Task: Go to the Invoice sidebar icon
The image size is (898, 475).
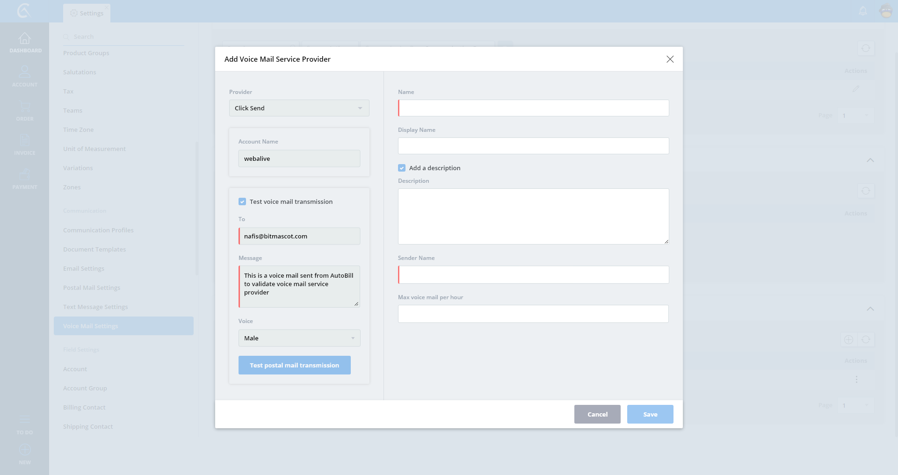Action: 25,141
